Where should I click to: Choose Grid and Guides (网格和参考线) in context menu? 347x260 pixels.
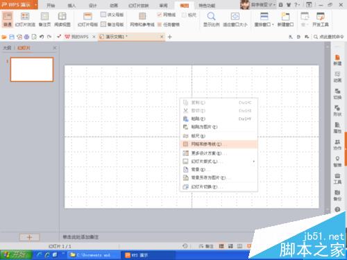tap(219, 144)
